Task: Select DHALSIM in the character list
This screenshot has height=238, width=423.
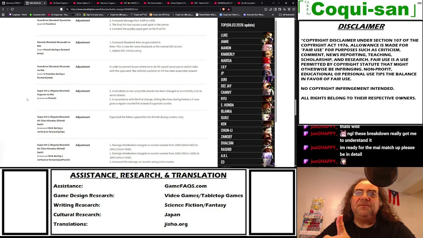Action: coord(246,143)
